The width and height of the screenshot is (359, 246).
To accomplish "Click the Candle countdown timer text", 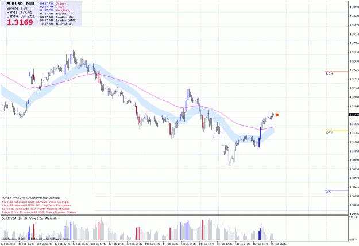I will (20, 16).
